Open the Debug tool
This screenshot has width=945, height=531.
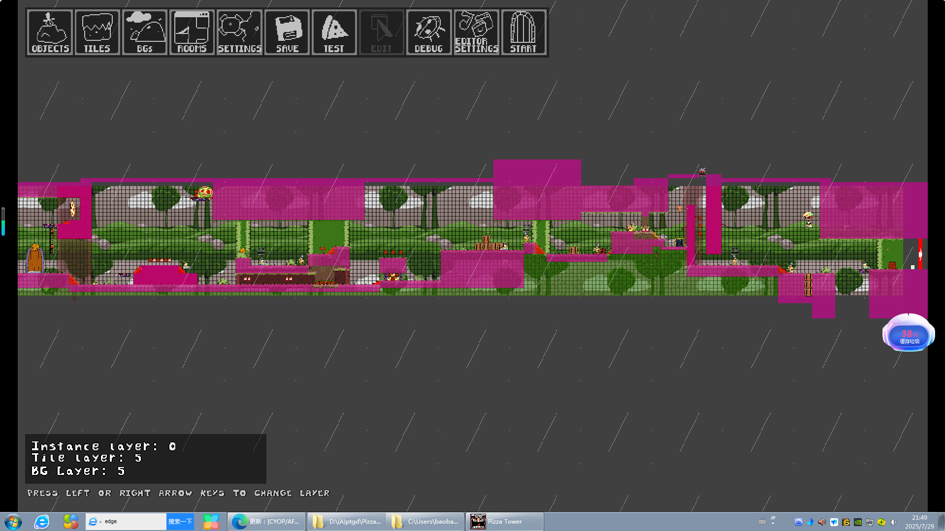coord(428,32)
